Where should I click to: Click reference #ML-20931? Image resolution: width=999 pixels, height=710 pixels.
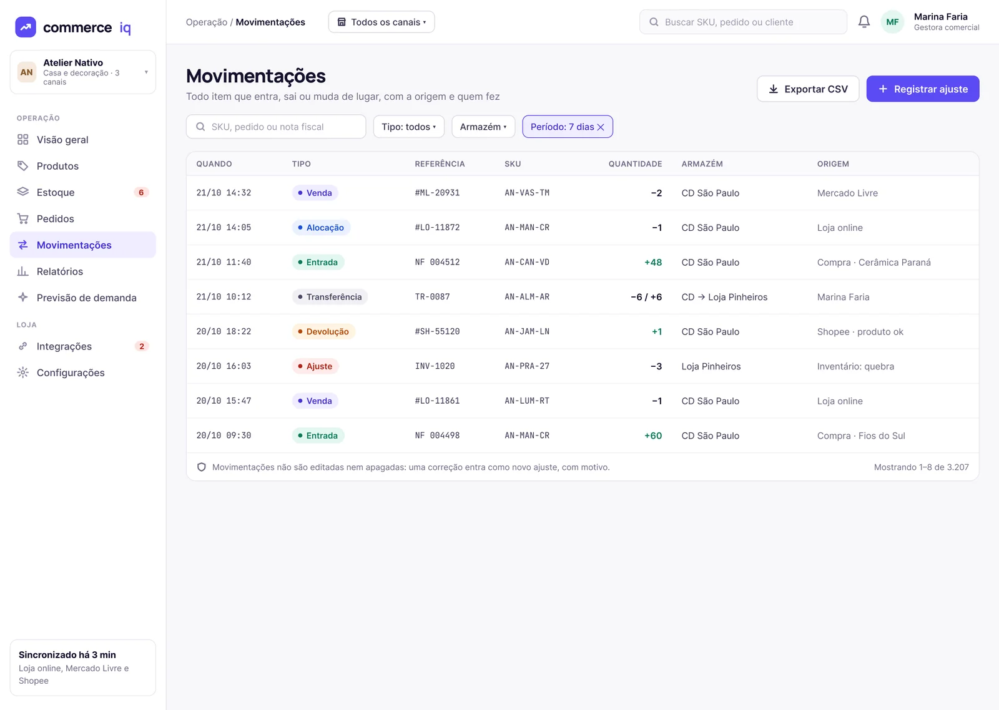pos(437,193)
